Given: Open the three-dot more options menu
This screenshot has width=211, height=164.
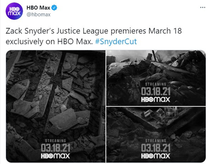Looking at the screenshot, I should 203,7.
